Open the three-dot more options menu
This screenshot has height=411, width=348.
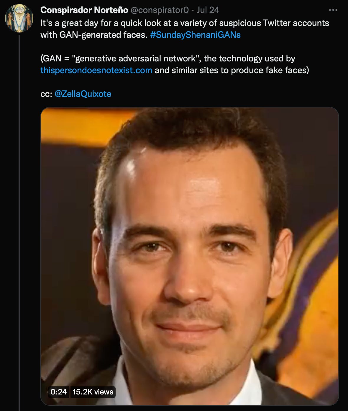pos(333,10)
